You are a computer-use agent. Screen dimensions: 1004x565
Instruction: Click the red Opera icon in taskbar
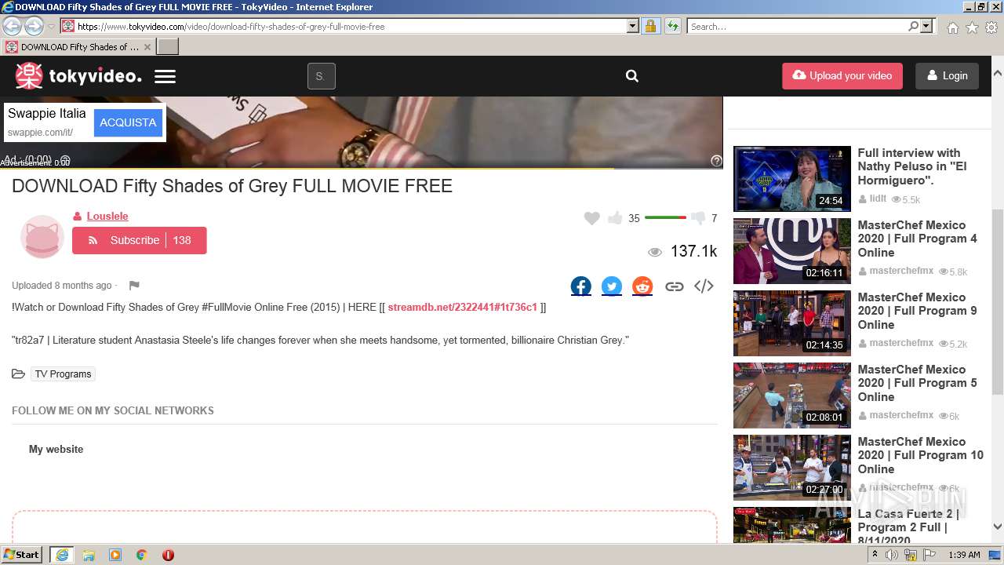click(168, 555)
